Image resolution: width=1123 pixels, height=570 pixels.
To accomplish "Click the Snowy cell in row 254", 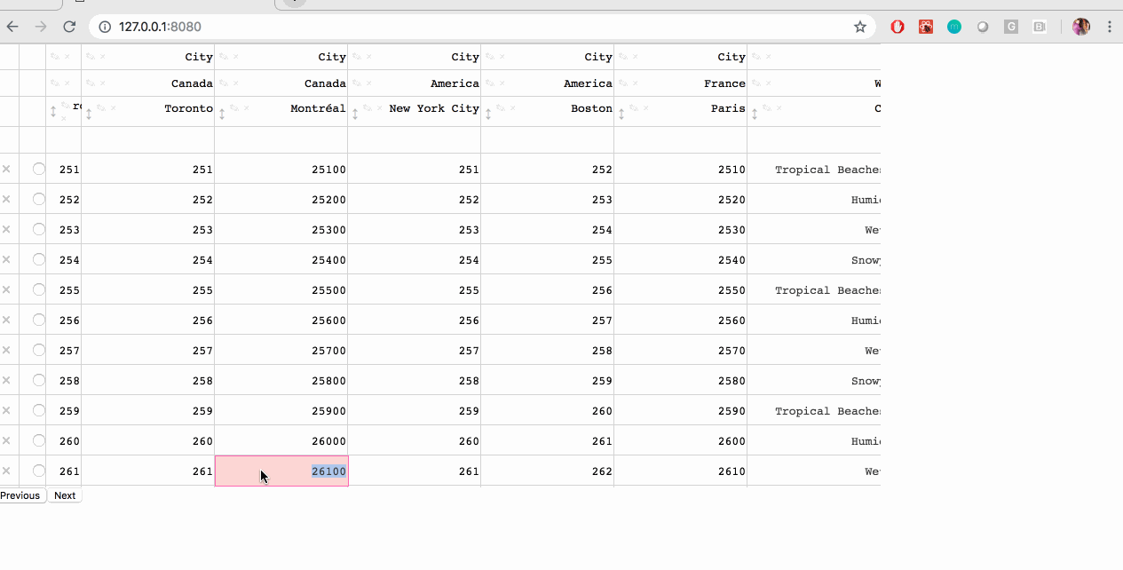I will tap(814, 259).
